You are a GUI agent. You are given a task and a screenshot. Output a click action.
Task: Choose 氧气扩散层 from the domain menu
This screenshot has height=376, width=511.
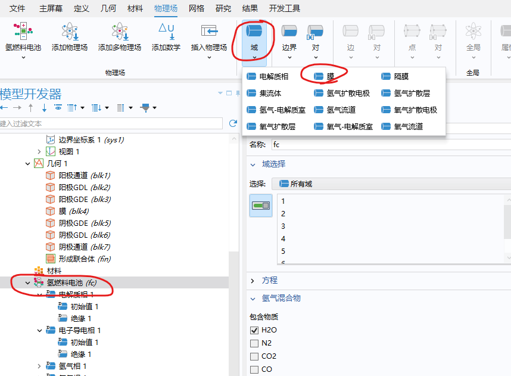click(x=271, y=126)
